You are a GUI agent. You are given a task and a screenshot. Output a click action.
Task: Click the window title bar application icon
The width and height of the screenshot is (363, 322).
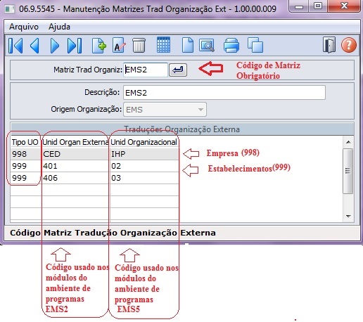click(10, 9)
